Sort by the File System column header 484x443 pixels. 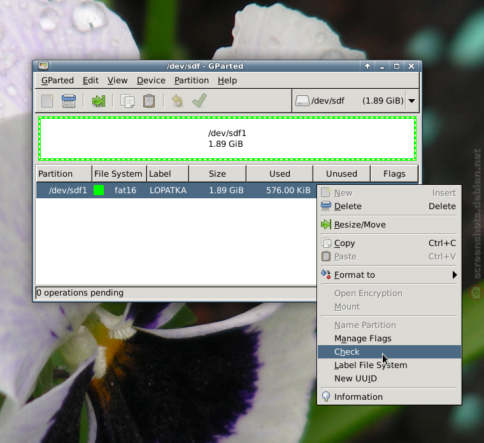tap(119, 174)
